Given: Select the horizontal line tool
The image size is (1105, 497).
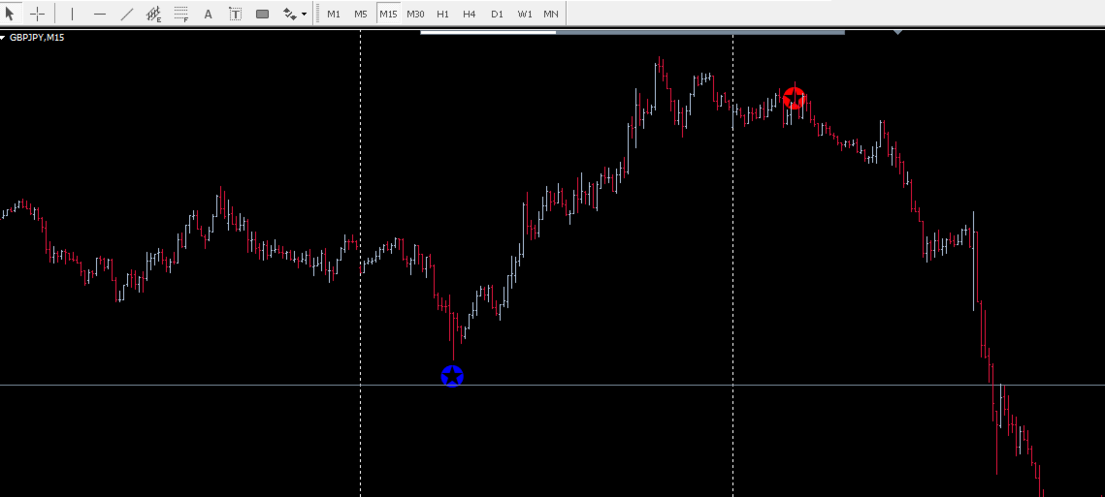Looking at the screenshot, I should 100,14.
